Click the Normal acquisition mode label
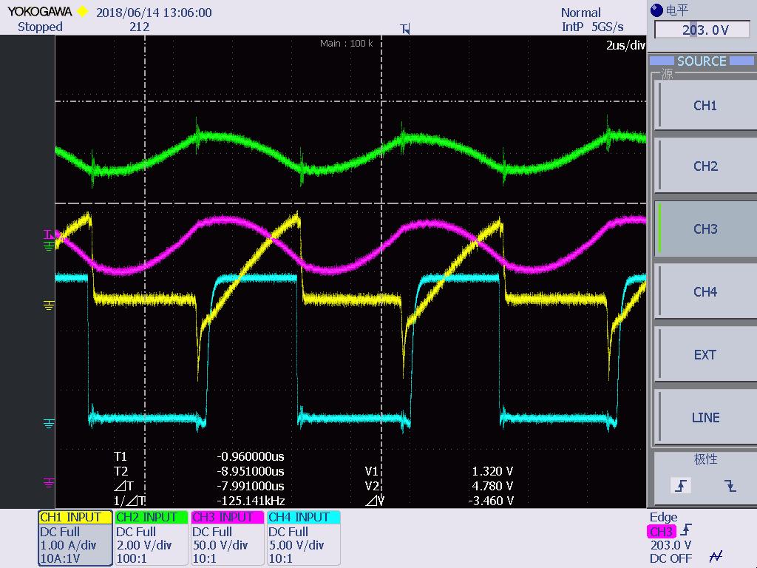Image resolution: width=757 pixels, height=568 pixels. [x=581, y=13]
